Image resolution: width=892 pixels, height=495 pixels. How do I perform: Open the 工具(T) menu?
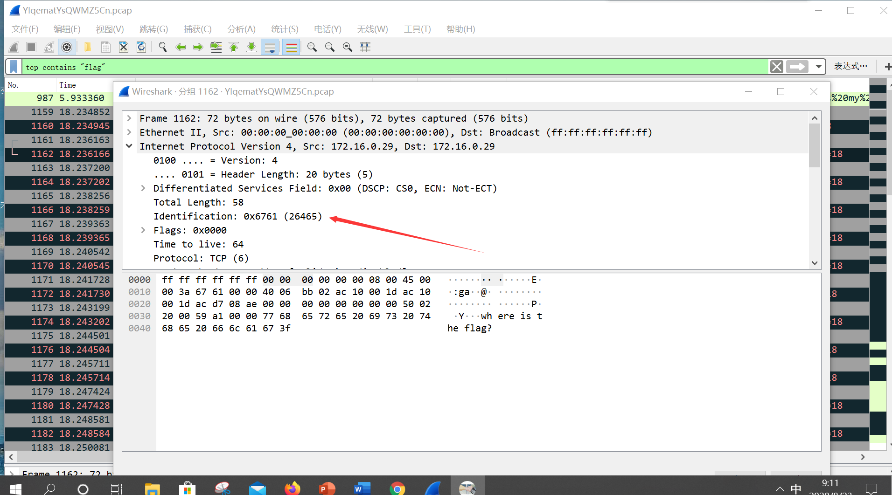tap(417, 29)
